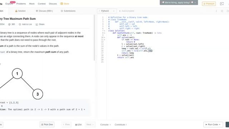Switch to the Discuss (999+) tab

[44, 11]
